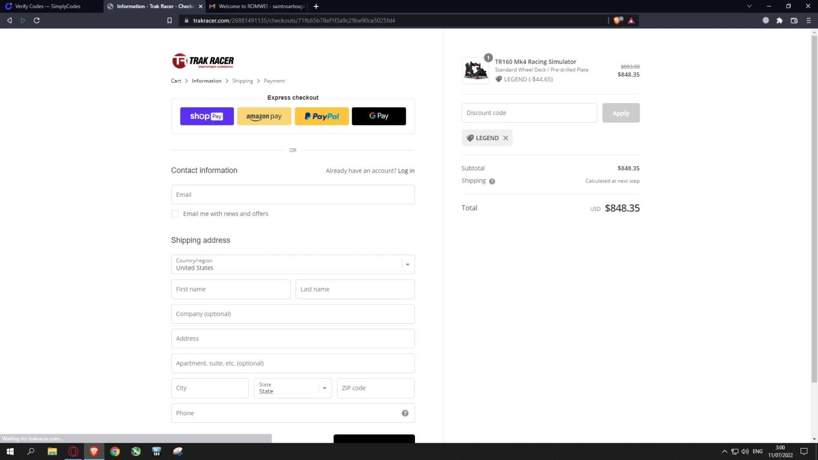Click ENG language indicator

tap(757, 451)
